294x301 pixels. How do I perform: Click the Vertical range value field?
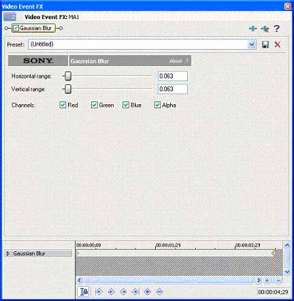pyautogui.click(x=173, y=89)
